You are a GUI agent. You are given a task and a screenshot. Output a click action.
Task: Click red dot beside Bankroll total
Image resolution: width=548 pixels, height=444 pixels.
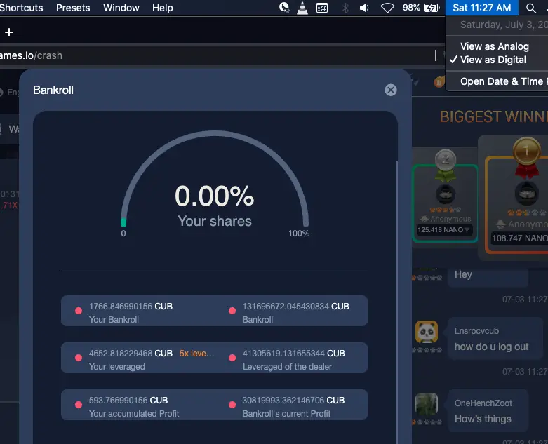[x=232, y=311]
